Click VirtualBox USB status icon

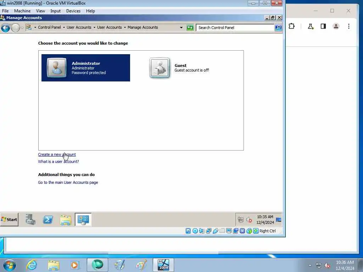216,231
